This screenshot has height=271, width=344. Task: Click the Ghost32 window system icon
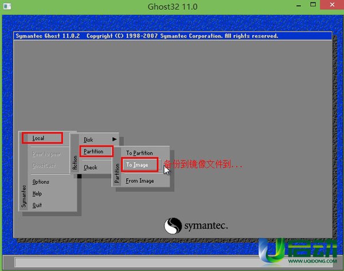click(x=7, y=6)
